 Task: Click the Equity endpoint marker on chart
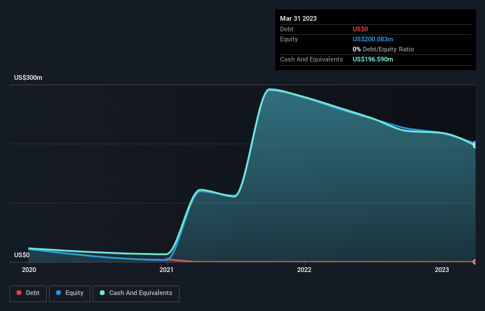click(x=475, y=144)
